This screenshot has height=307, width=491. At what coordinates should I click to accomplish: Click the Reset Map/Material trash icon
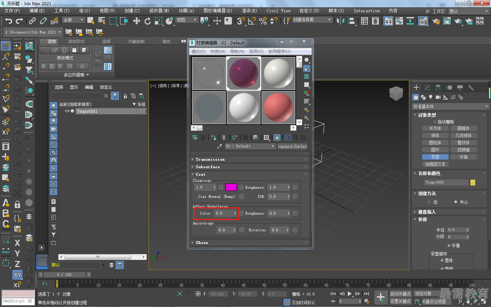224,137
